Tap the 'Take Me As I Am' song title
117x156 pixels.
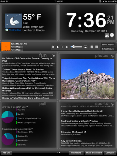click(x=19, y=44)
